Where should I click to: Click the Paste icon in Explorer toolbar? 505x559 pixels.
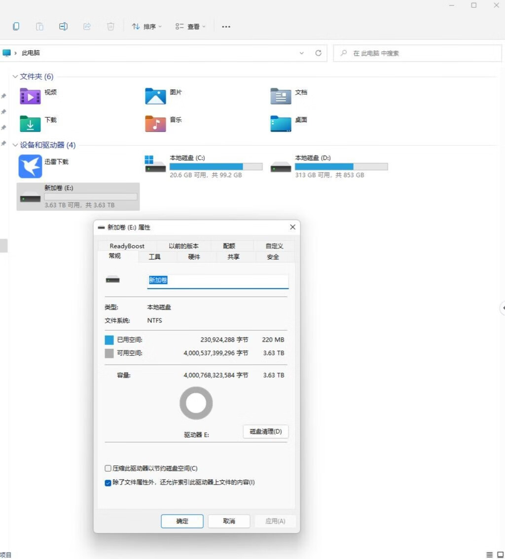pyautogui.click(x=39, y=27)
